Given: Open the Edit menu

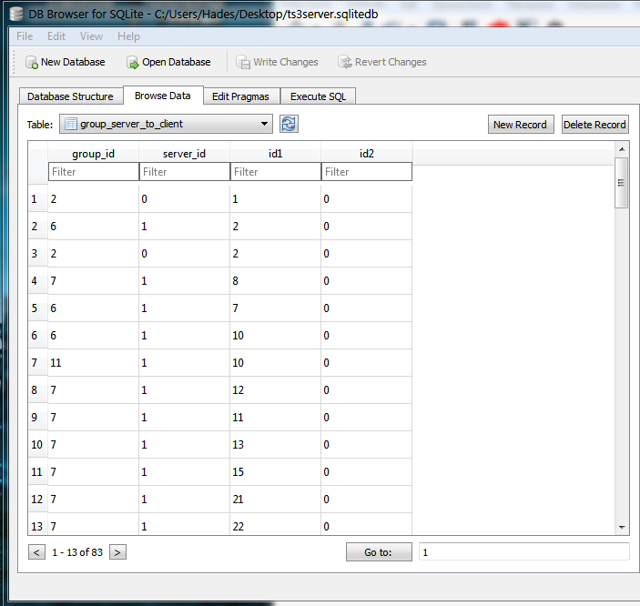Looking at the screenshot, I should click(x=56, y=36).
